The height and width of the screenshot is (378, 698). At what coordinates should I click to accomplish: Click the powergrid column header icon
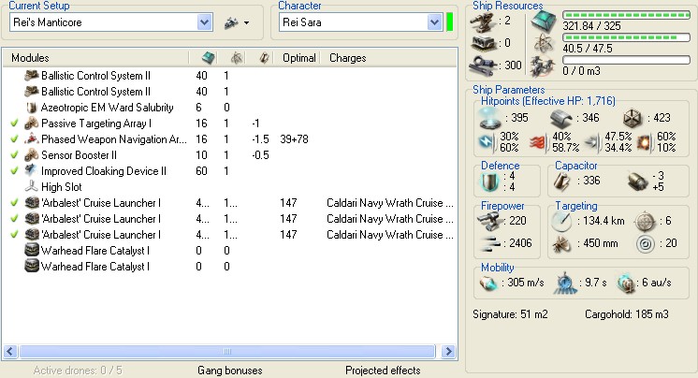coord(237,58)
